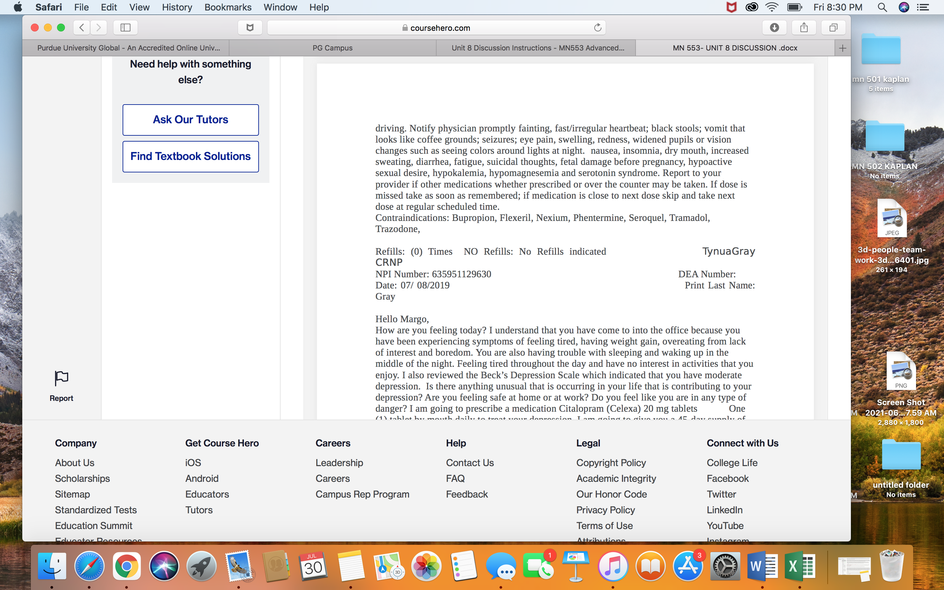Viewport: 944px width, 590px height.
Task: Open the Campus Rep Program link
Action: [x=363, y=494]
